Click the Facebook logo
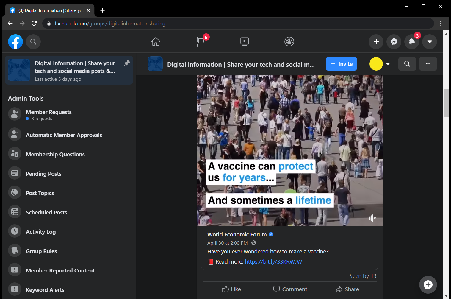 tap(15, 42)
